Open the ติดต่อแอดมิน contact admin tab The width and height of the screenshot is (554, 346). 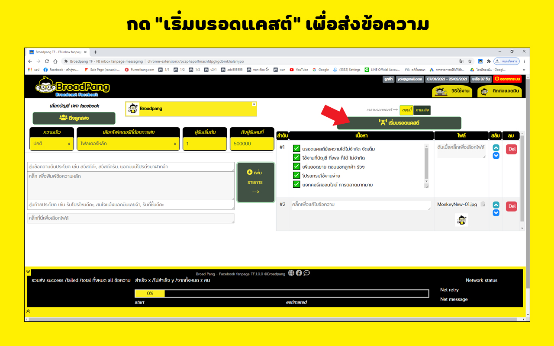pos(499,91)
